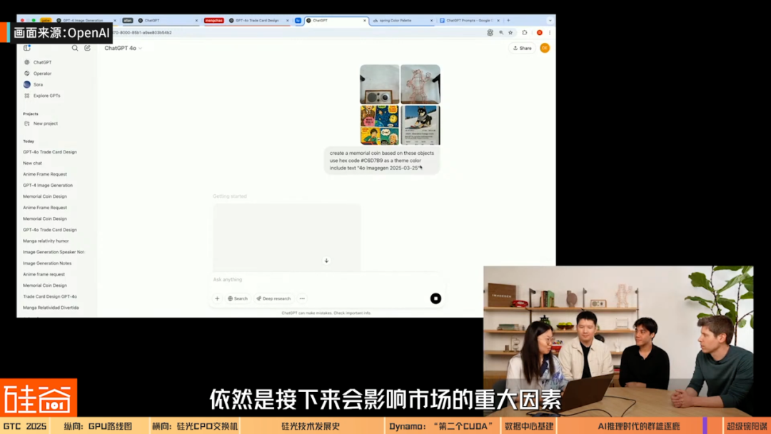Click the Today section heading
Screen dimensions: 771x434
tap(29, 141)
